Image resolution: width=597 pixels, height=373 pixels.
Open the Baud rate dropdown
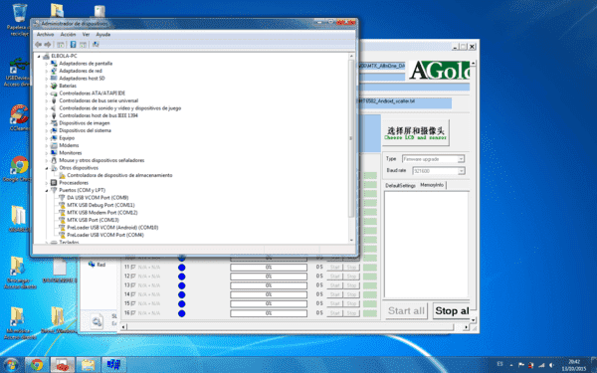pos(439,171)
